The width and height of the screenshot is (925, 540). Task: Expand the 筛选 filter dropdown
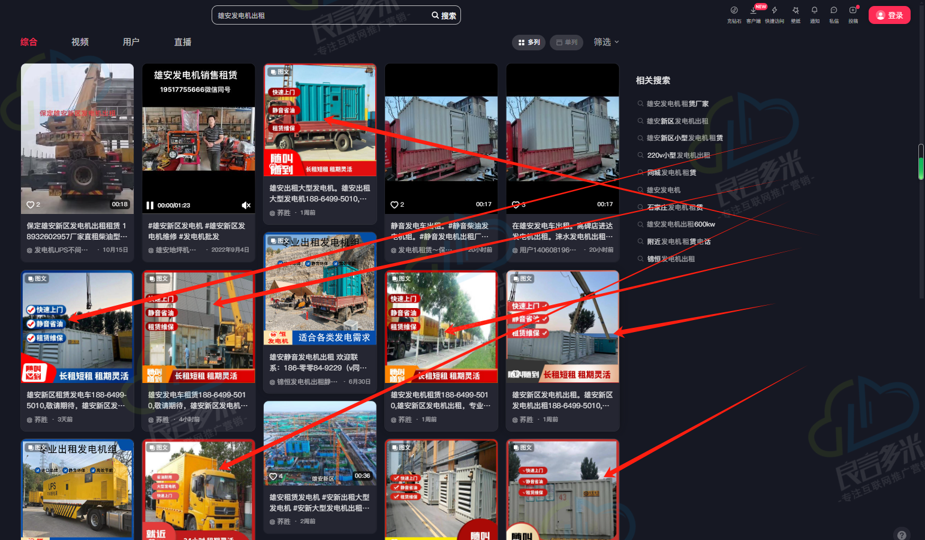[x=606, y=42]
